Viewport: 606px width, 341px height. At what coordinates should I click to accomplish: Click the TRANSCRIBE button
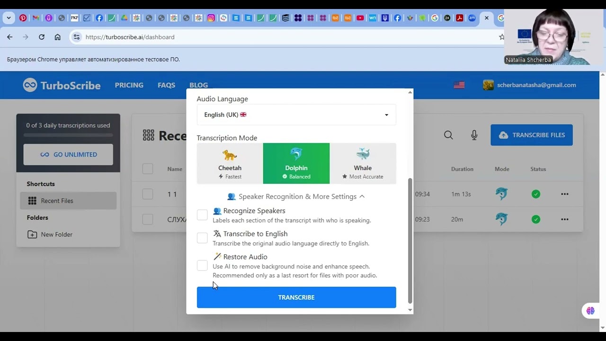click(296, 297)
